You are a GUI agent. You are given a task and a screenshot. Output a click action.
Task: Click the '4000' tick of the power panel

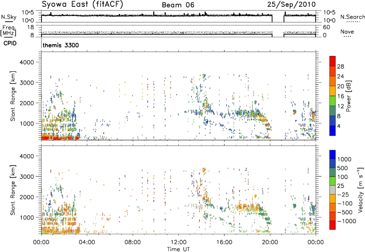(x=26, y=62)
